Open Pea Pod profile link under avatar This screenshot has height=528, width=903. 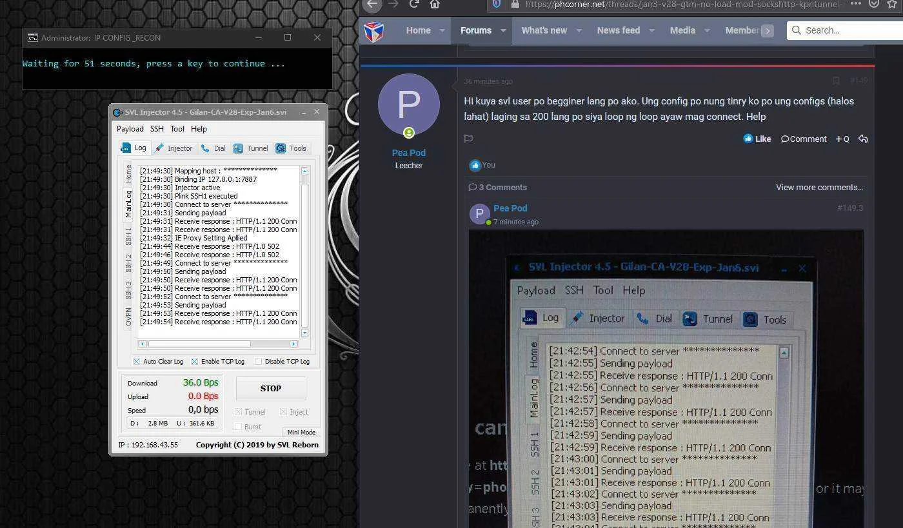[409, 153]
